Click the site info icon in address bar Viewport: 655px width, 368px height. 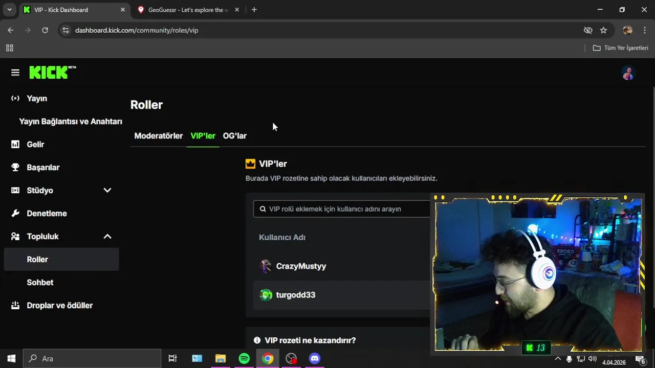pyautogui.click(x=65, y=30)
